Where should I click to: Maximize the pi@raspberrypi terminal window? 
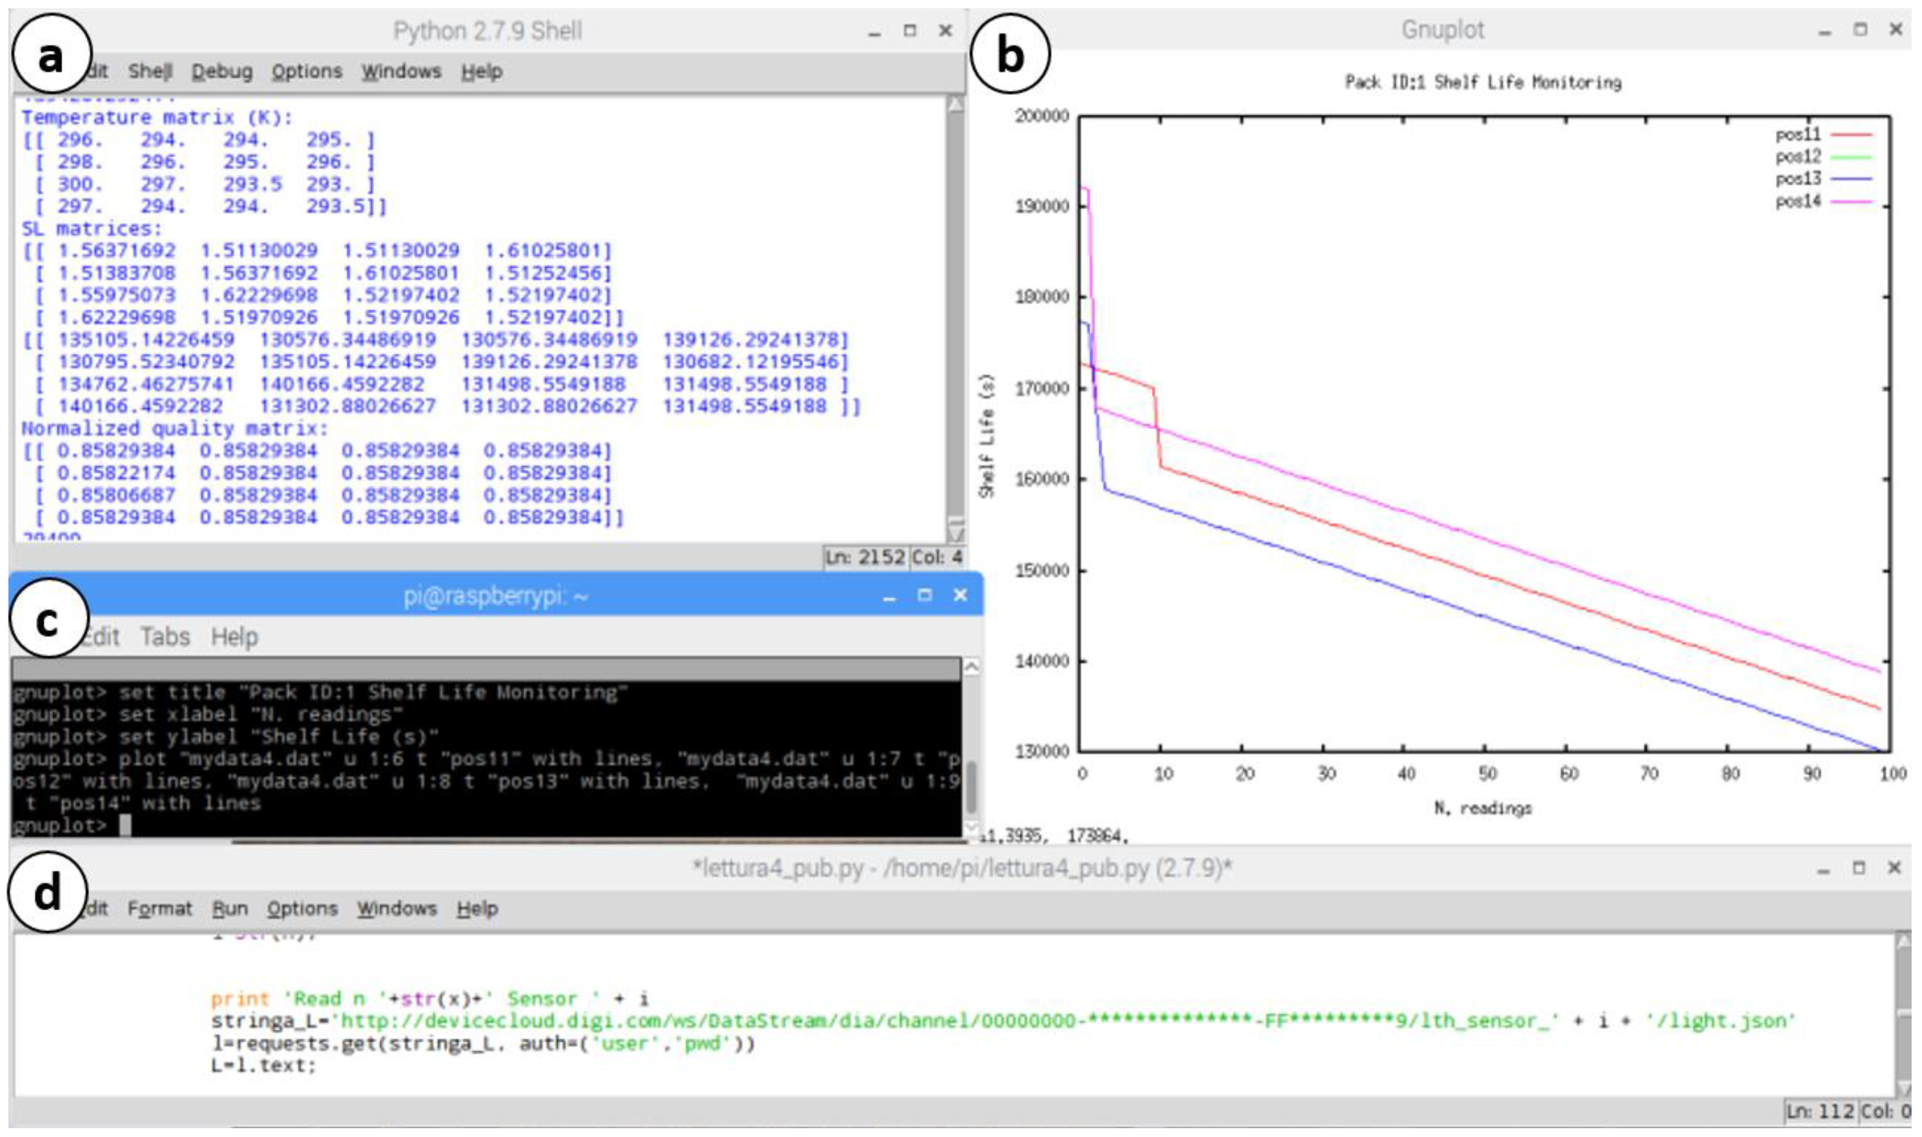[x=924, y=595]
